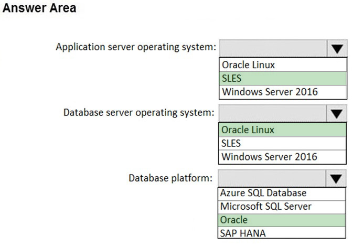Open the Application server operating system dropdown arrow

tap(336, 48)
